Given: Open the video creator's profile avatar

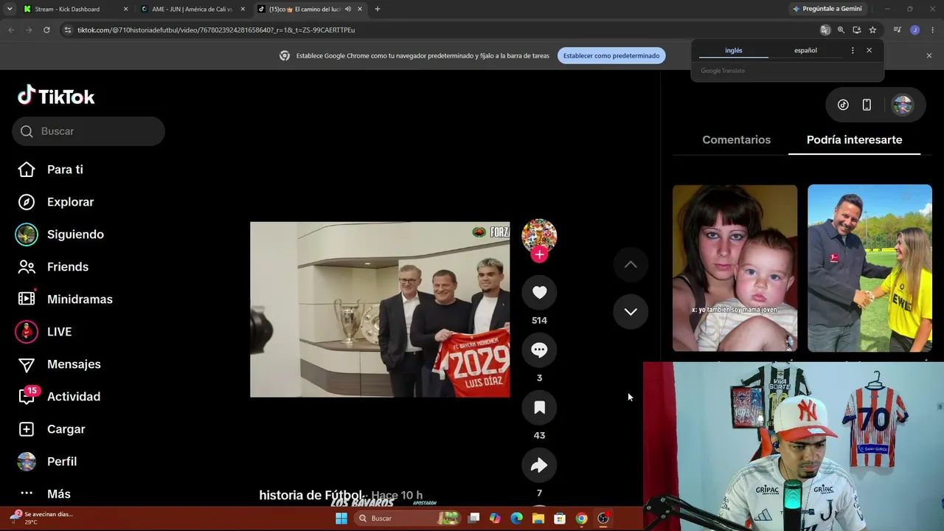Looking at the screenshot, I should (539, 235).
